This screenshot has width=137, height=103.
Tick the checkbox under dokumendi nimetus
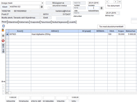(x=49, y=8)
